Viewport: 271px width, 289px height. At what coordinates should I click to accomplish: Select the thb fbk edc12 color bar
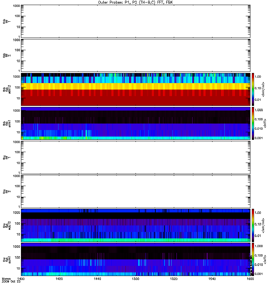[x=253, y=89]
